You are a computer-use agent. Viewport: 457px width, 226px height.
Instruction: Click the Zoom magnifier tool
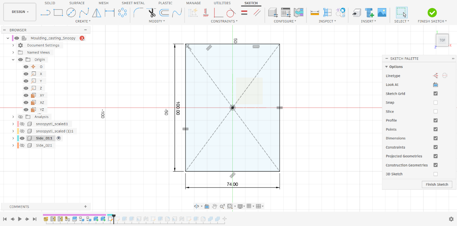(x=222, y=206)
